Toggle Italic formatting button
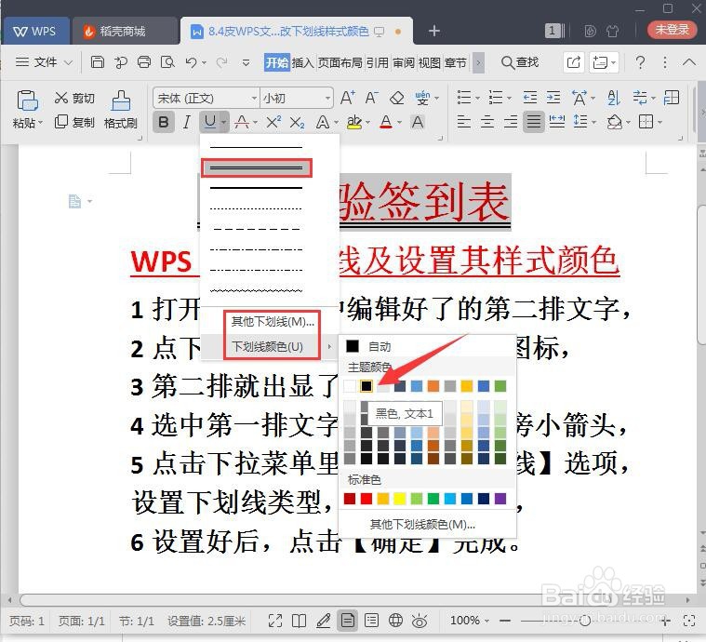The width and height of the screenshot is (706, 642). pyautogui.click(x=187, y=122)
